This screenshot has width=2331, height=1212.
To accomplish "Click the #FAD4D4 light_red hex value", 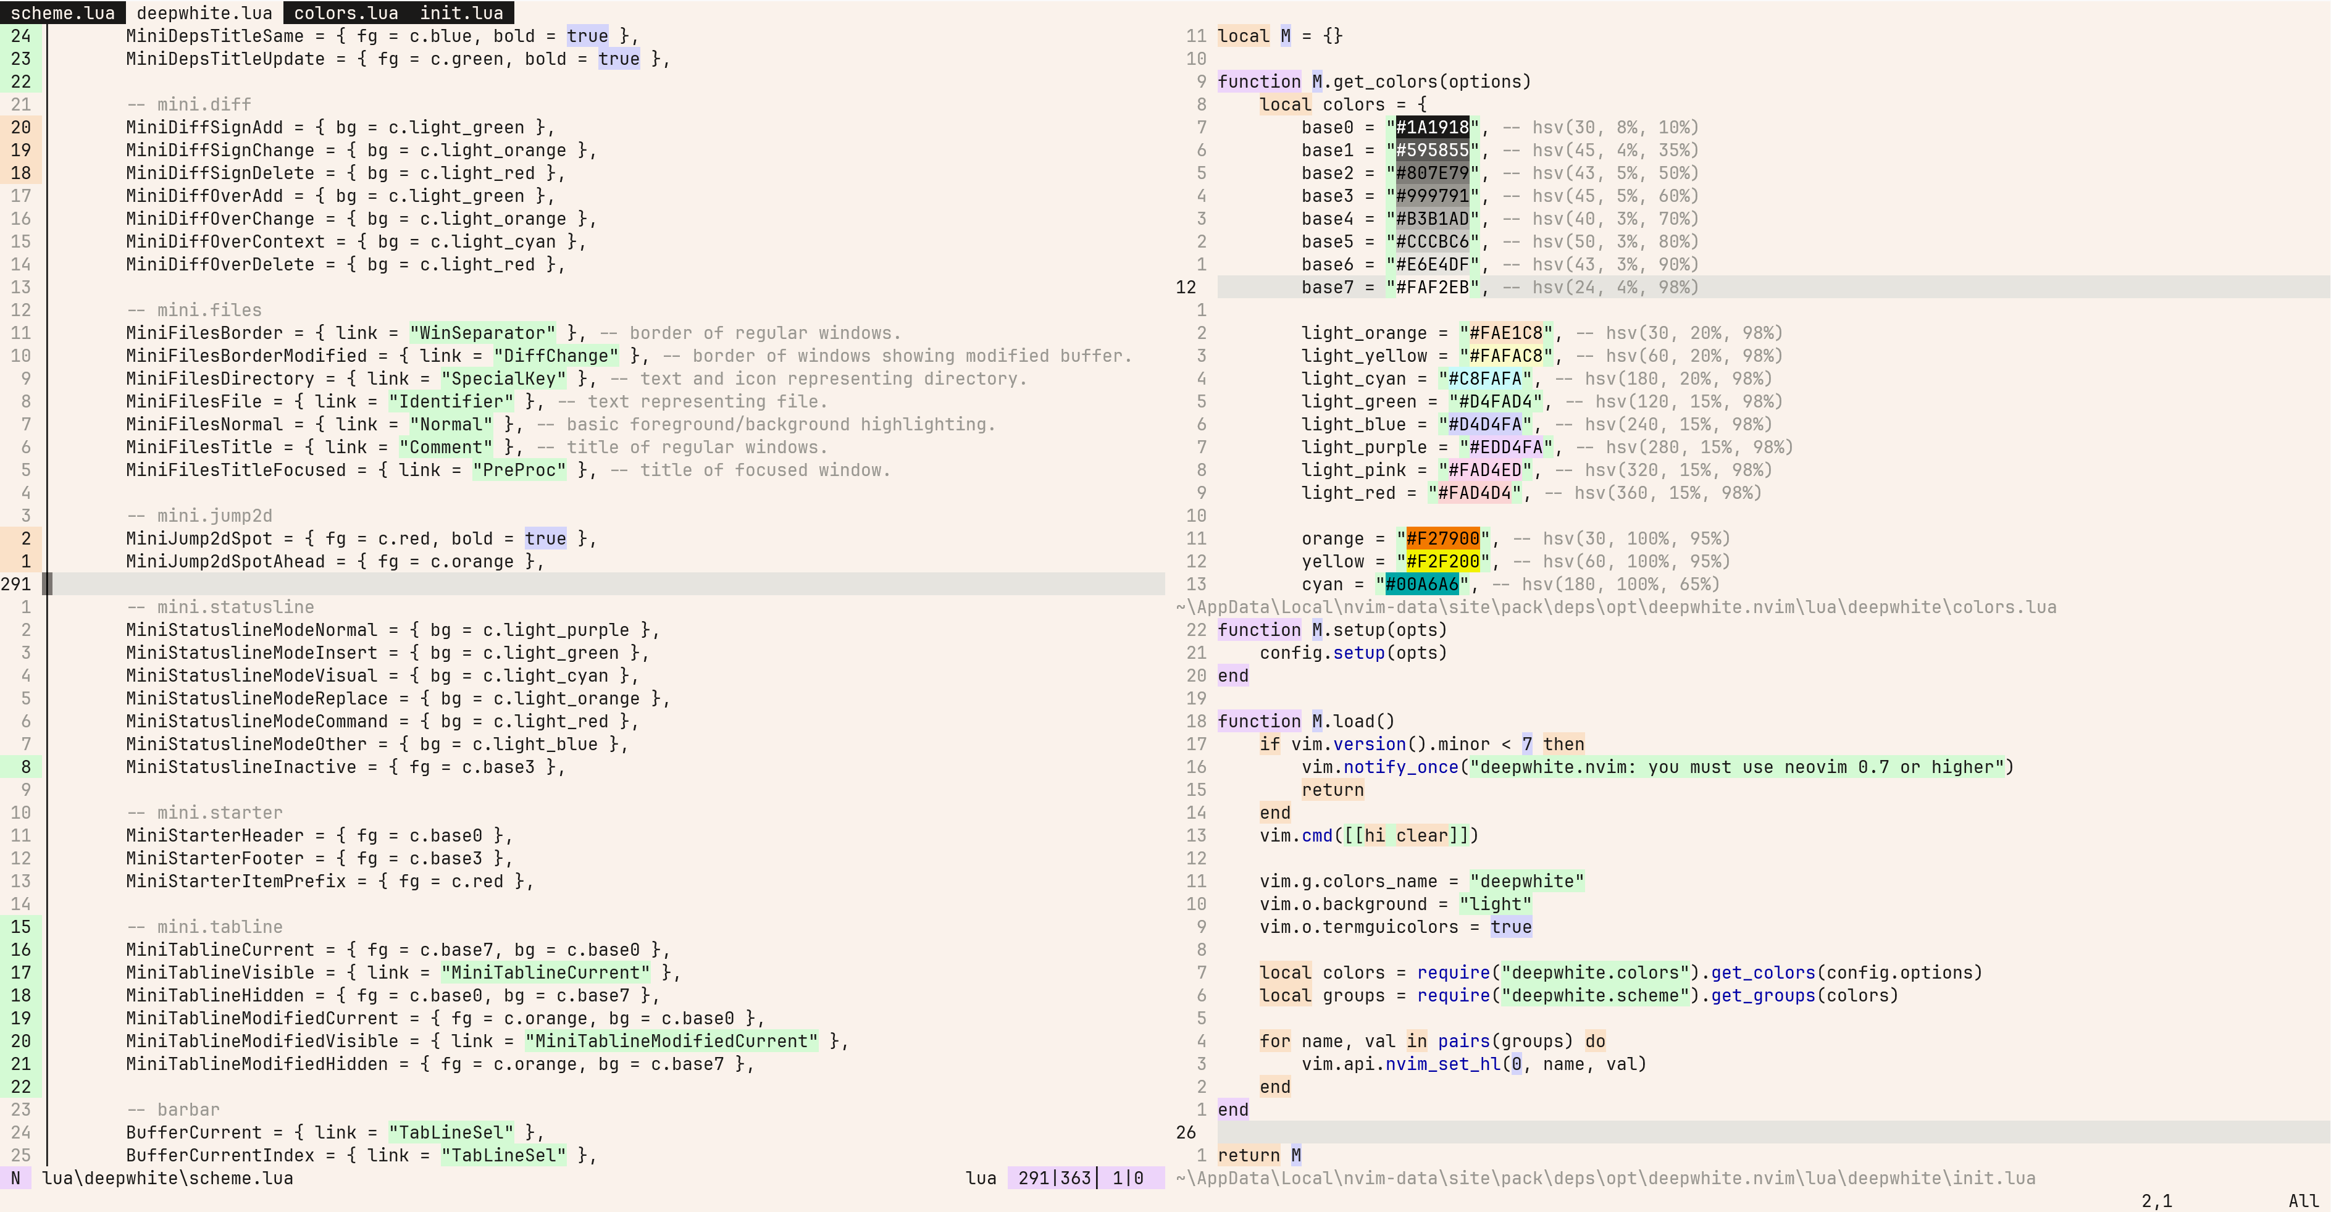I will click(1474, 493).
